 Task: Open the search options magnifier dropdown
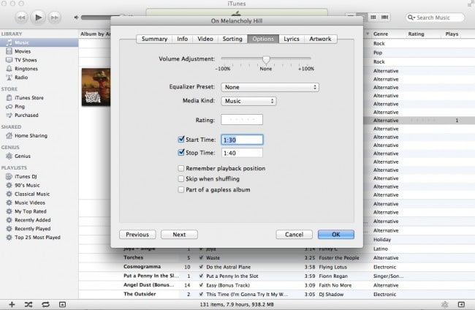(x=411, y=18)
